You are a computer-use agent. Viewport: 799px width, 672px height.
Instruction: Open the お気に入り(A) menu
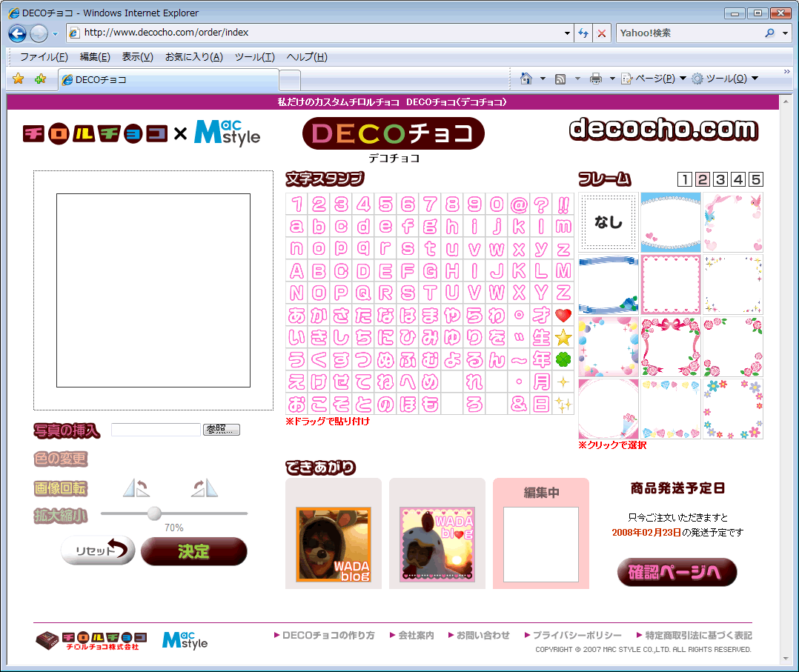[x=193, y=57]
